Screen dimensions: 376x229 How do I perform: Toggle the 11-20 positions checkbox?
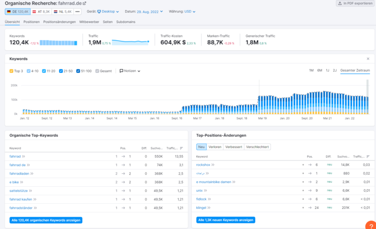[x=44, y=71]
